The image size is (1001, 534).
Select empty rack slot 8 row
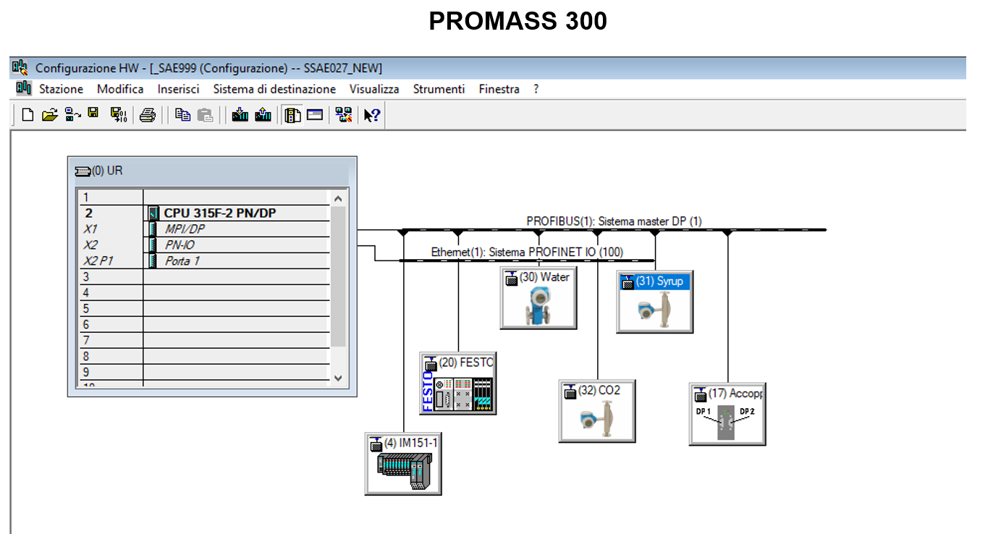pos(204,356)
